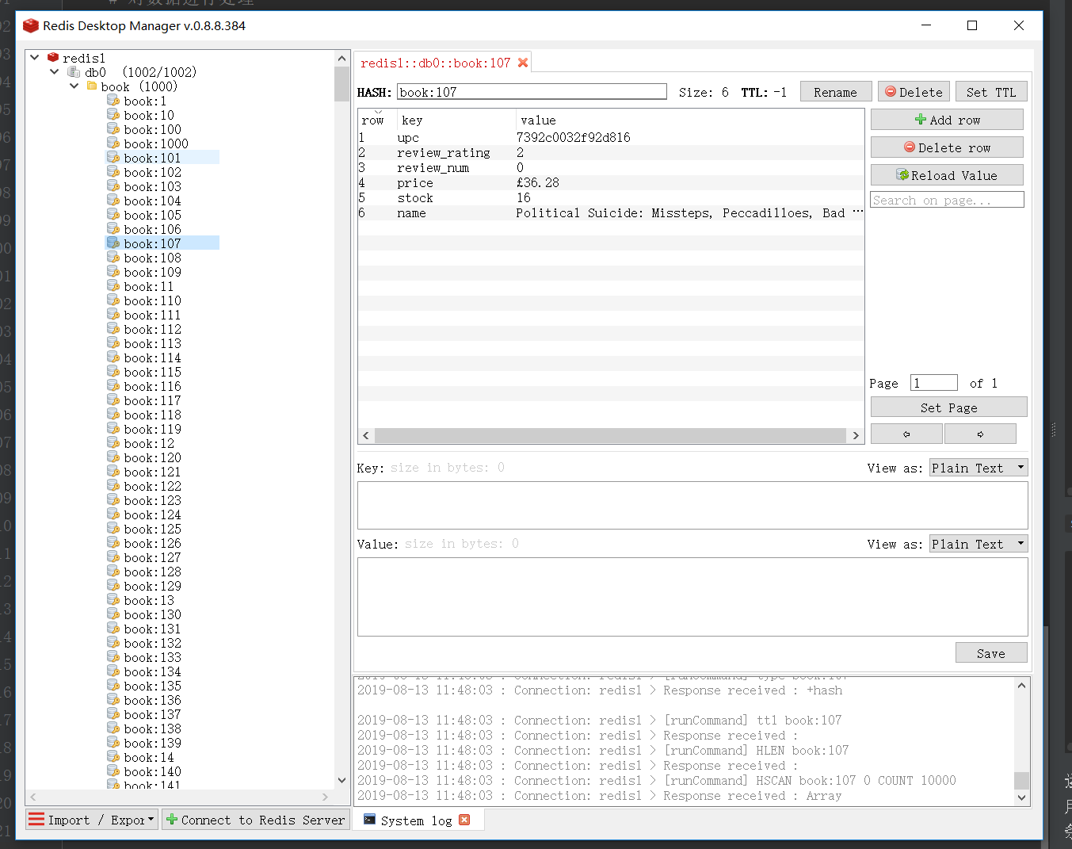Click the value column header
Screen dimensions: 1072x849
click(x=690, y=120)
